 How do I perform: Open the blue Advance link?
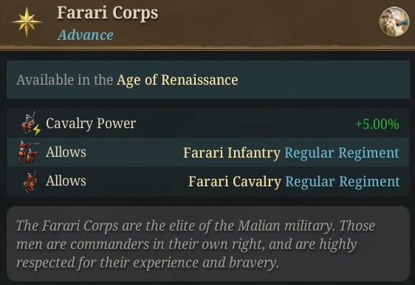coord(85,35)
